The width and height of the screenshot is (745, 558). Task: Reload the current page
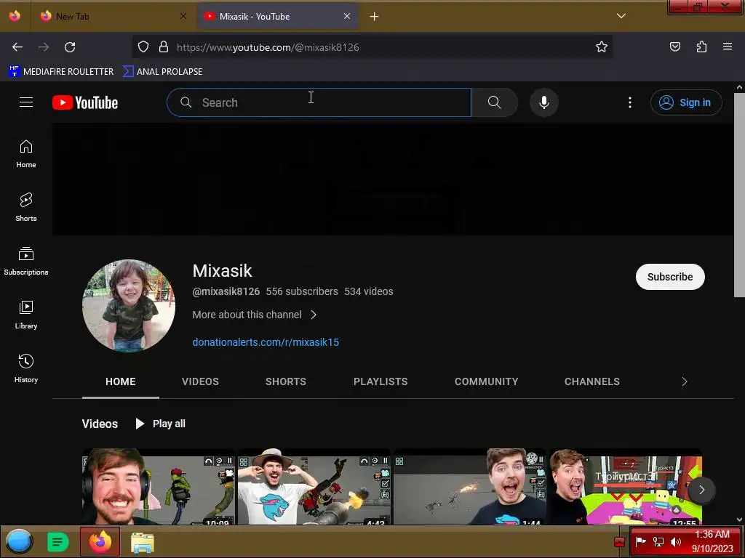pos(70,47)
